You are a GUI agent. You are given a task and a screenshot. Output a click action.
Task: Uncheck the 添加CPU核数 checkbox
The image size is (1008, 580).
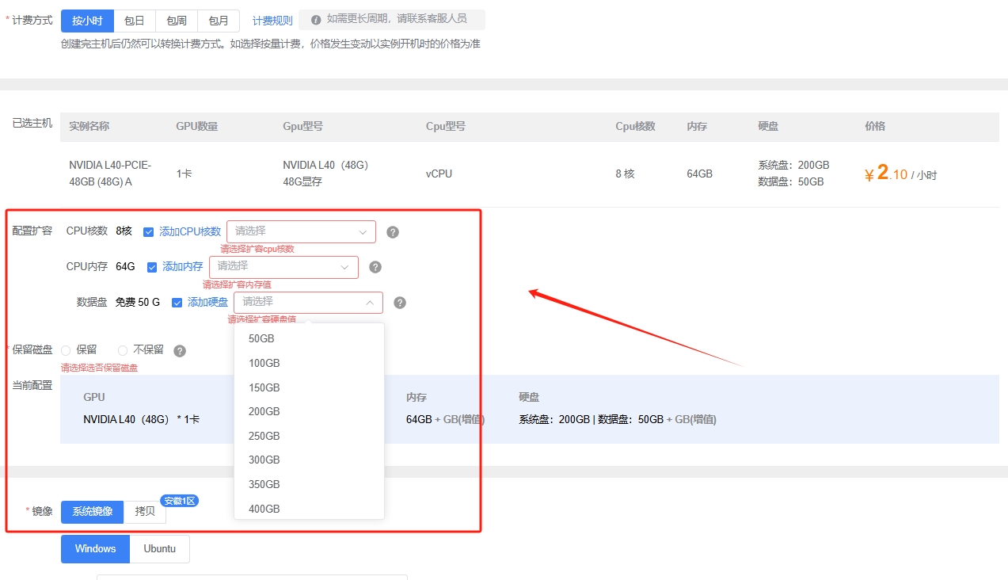click(149, 232)
